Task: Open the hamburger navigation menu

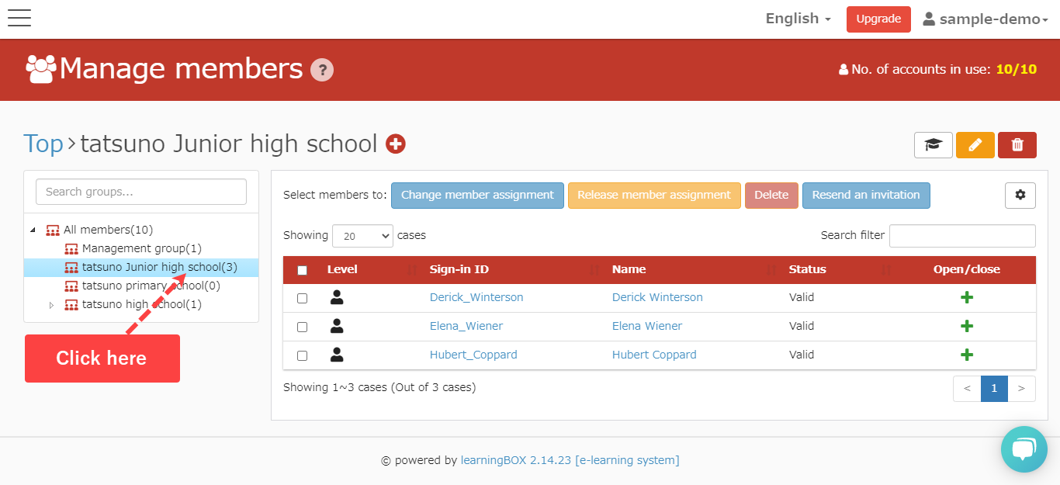Action: click(x=19, y=19)
